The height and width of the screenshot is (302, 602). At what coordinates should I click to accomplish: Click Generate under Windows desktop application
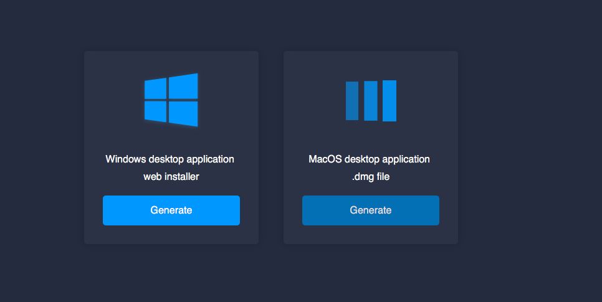click(171, 210)
